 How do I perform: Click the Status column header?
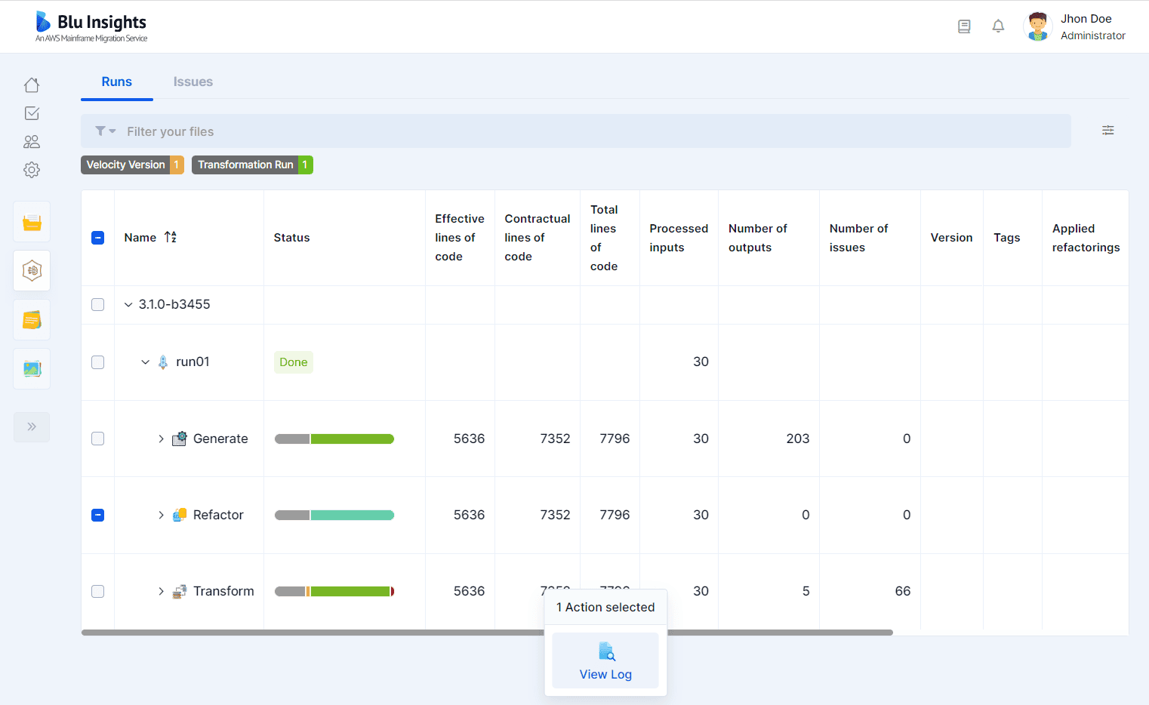pyautogui.click(x=292, y=238)
